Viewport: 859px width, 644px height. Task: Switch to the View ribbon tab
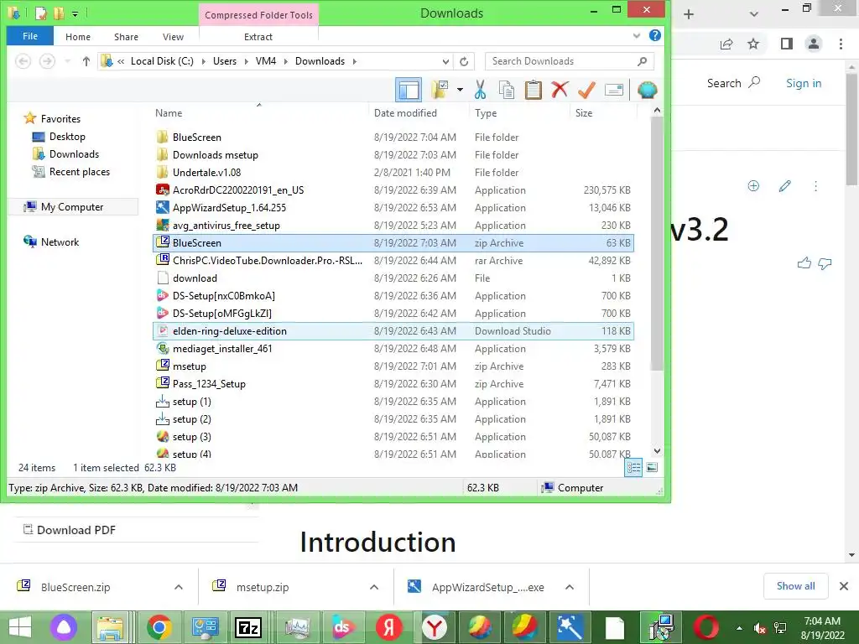(x=173, y=37)
